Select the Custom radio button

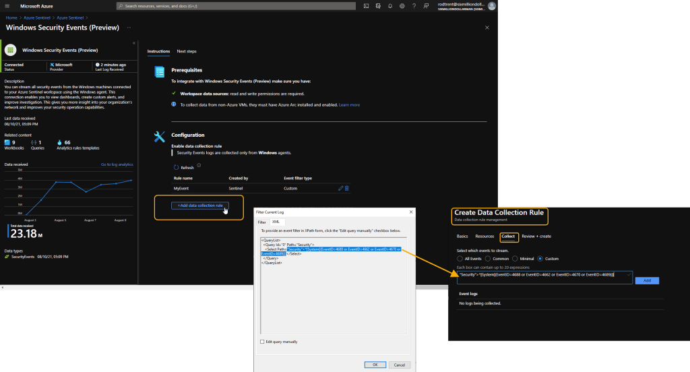click(x=540, y=259)
